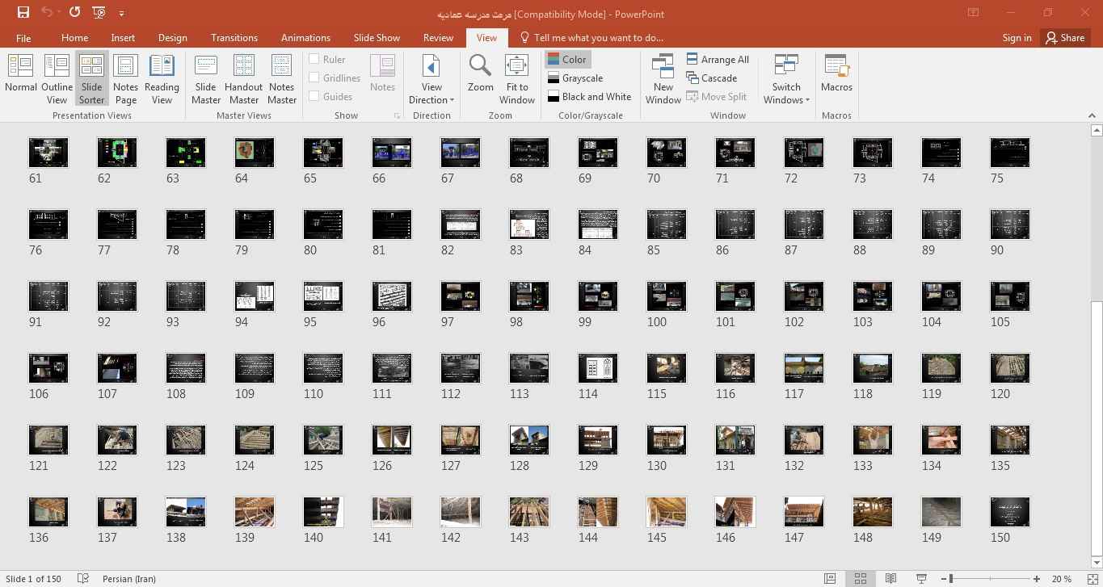Open the Transitions tab

point(234,38)
